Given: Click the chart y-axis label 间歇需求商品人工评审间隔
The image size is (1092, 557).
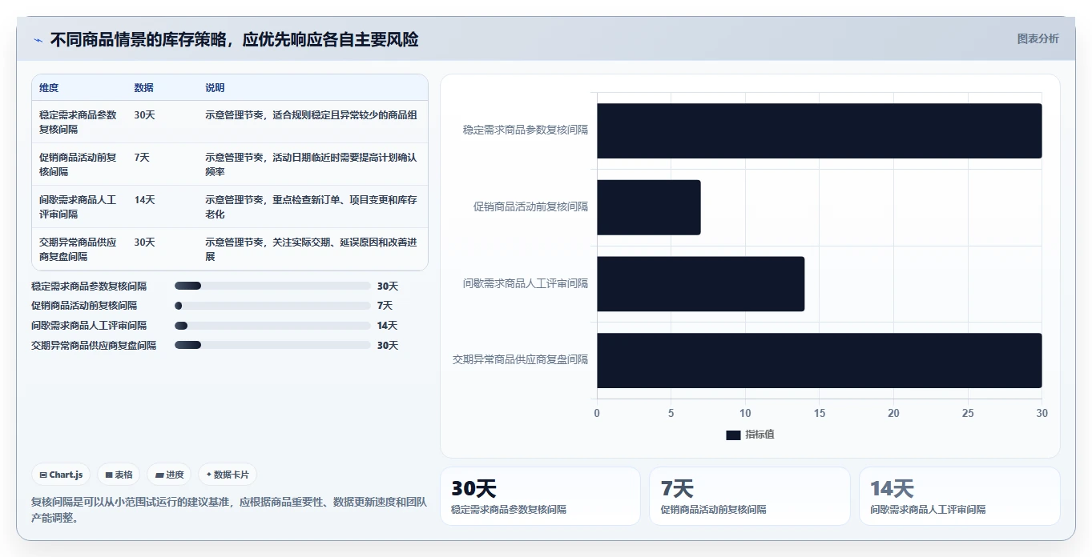Looking at the screenshot, I should coord(526,284).
